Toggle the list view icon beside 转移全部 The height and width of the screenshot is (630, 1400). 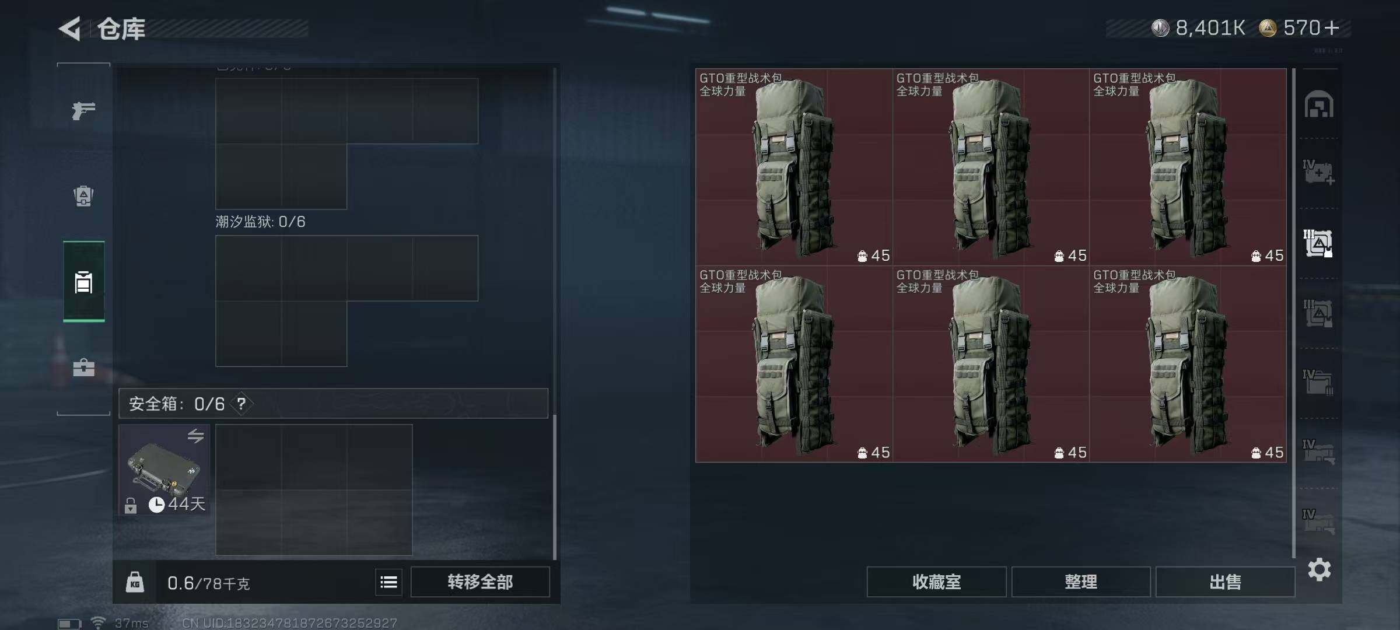(389, 582)
